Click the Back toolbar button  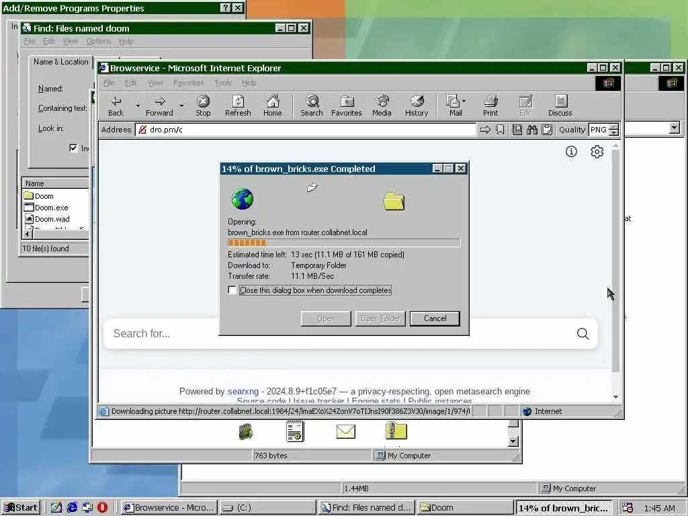(x=116, y=105)
